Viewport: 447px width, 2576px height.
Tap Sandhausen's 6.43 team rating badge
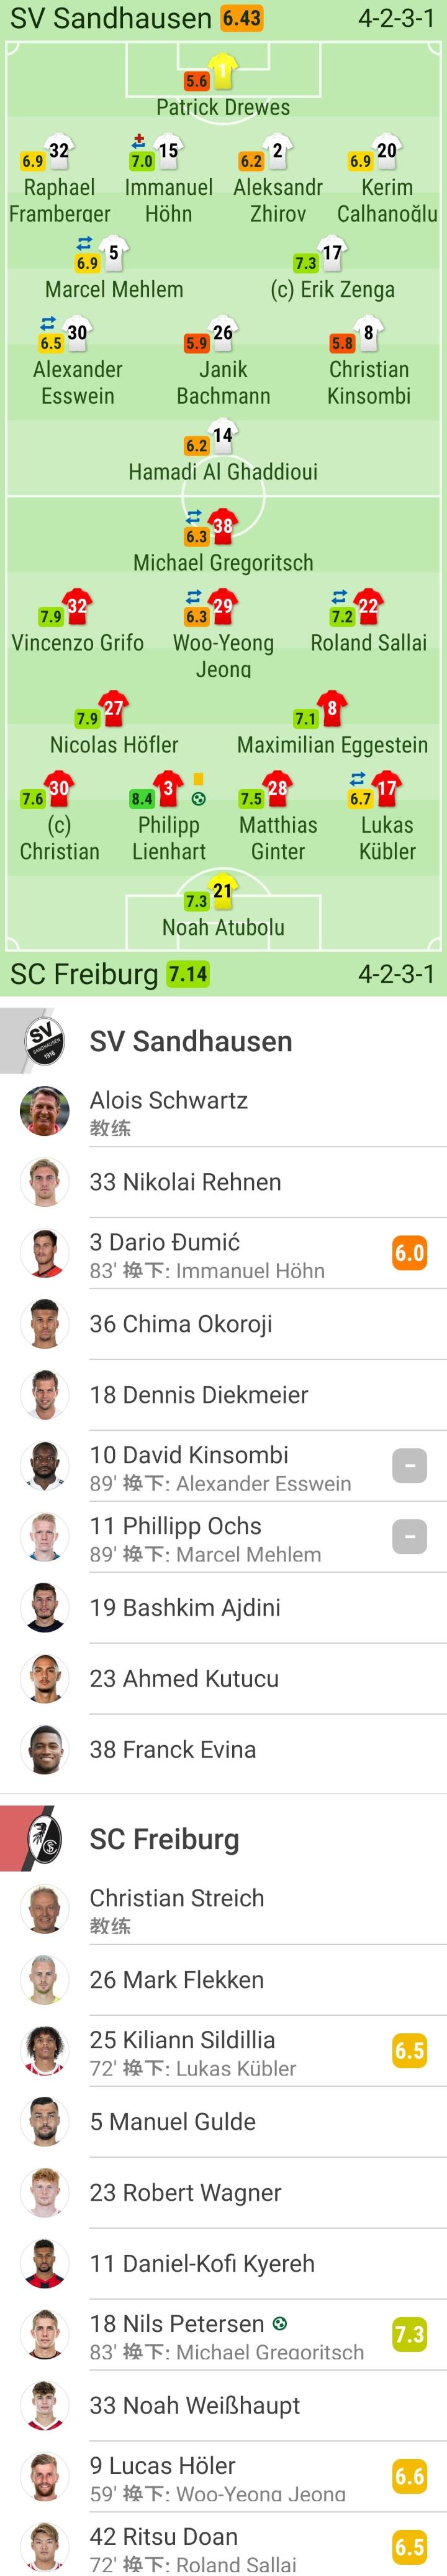(x=242, y=19)
